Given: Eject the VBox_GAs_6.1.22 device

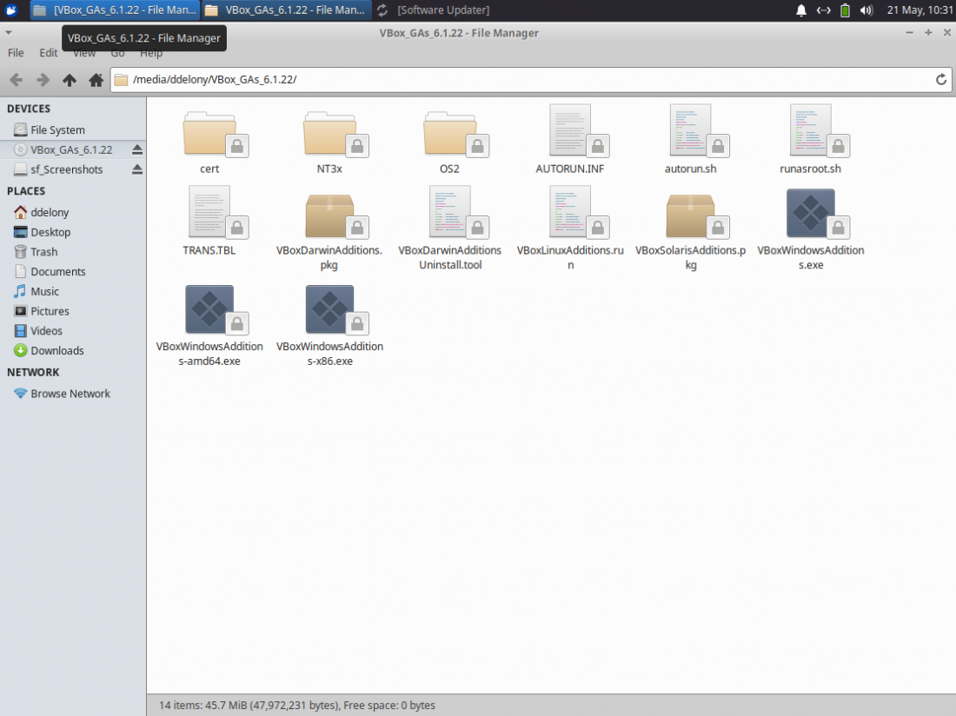Looking at the screenshot, I should click(x=137, y=149).
